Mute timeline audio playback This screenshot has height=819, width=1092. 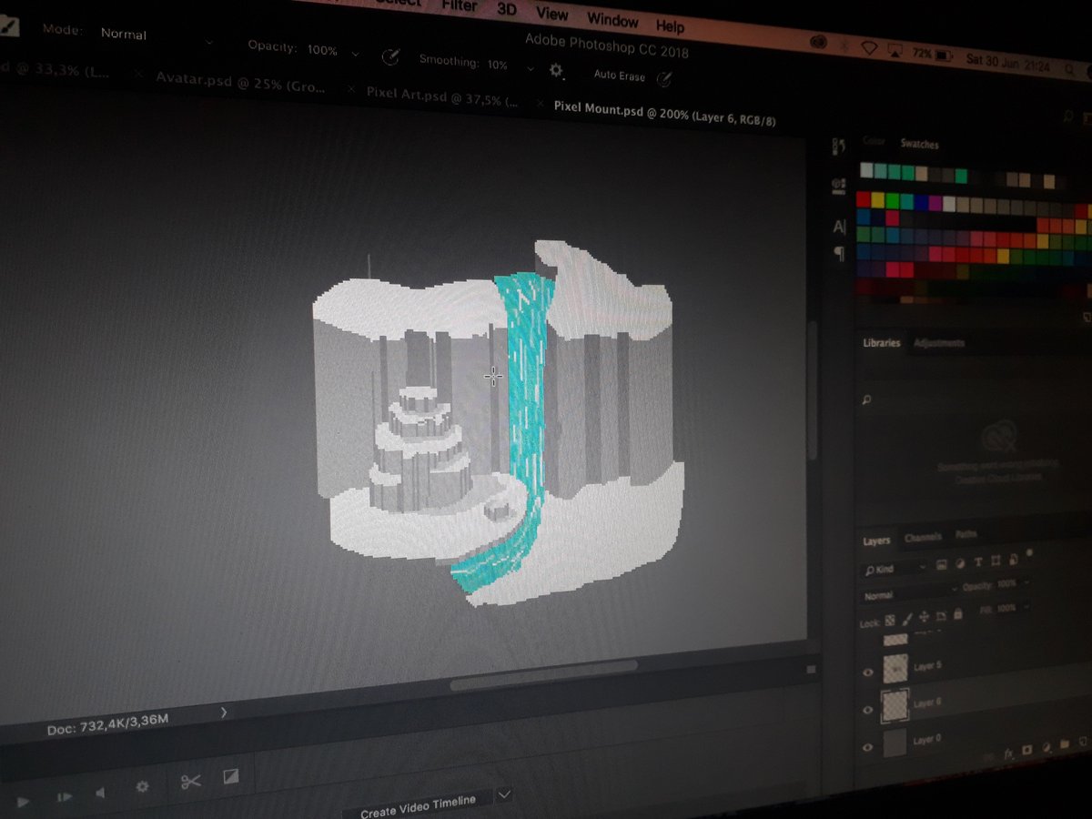(103, 792)
